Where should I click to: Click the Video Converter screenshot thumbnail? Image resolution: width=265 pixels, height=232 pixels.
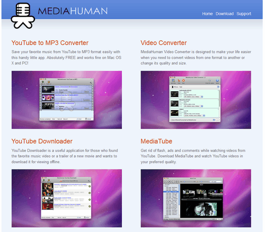pos(196,100)
